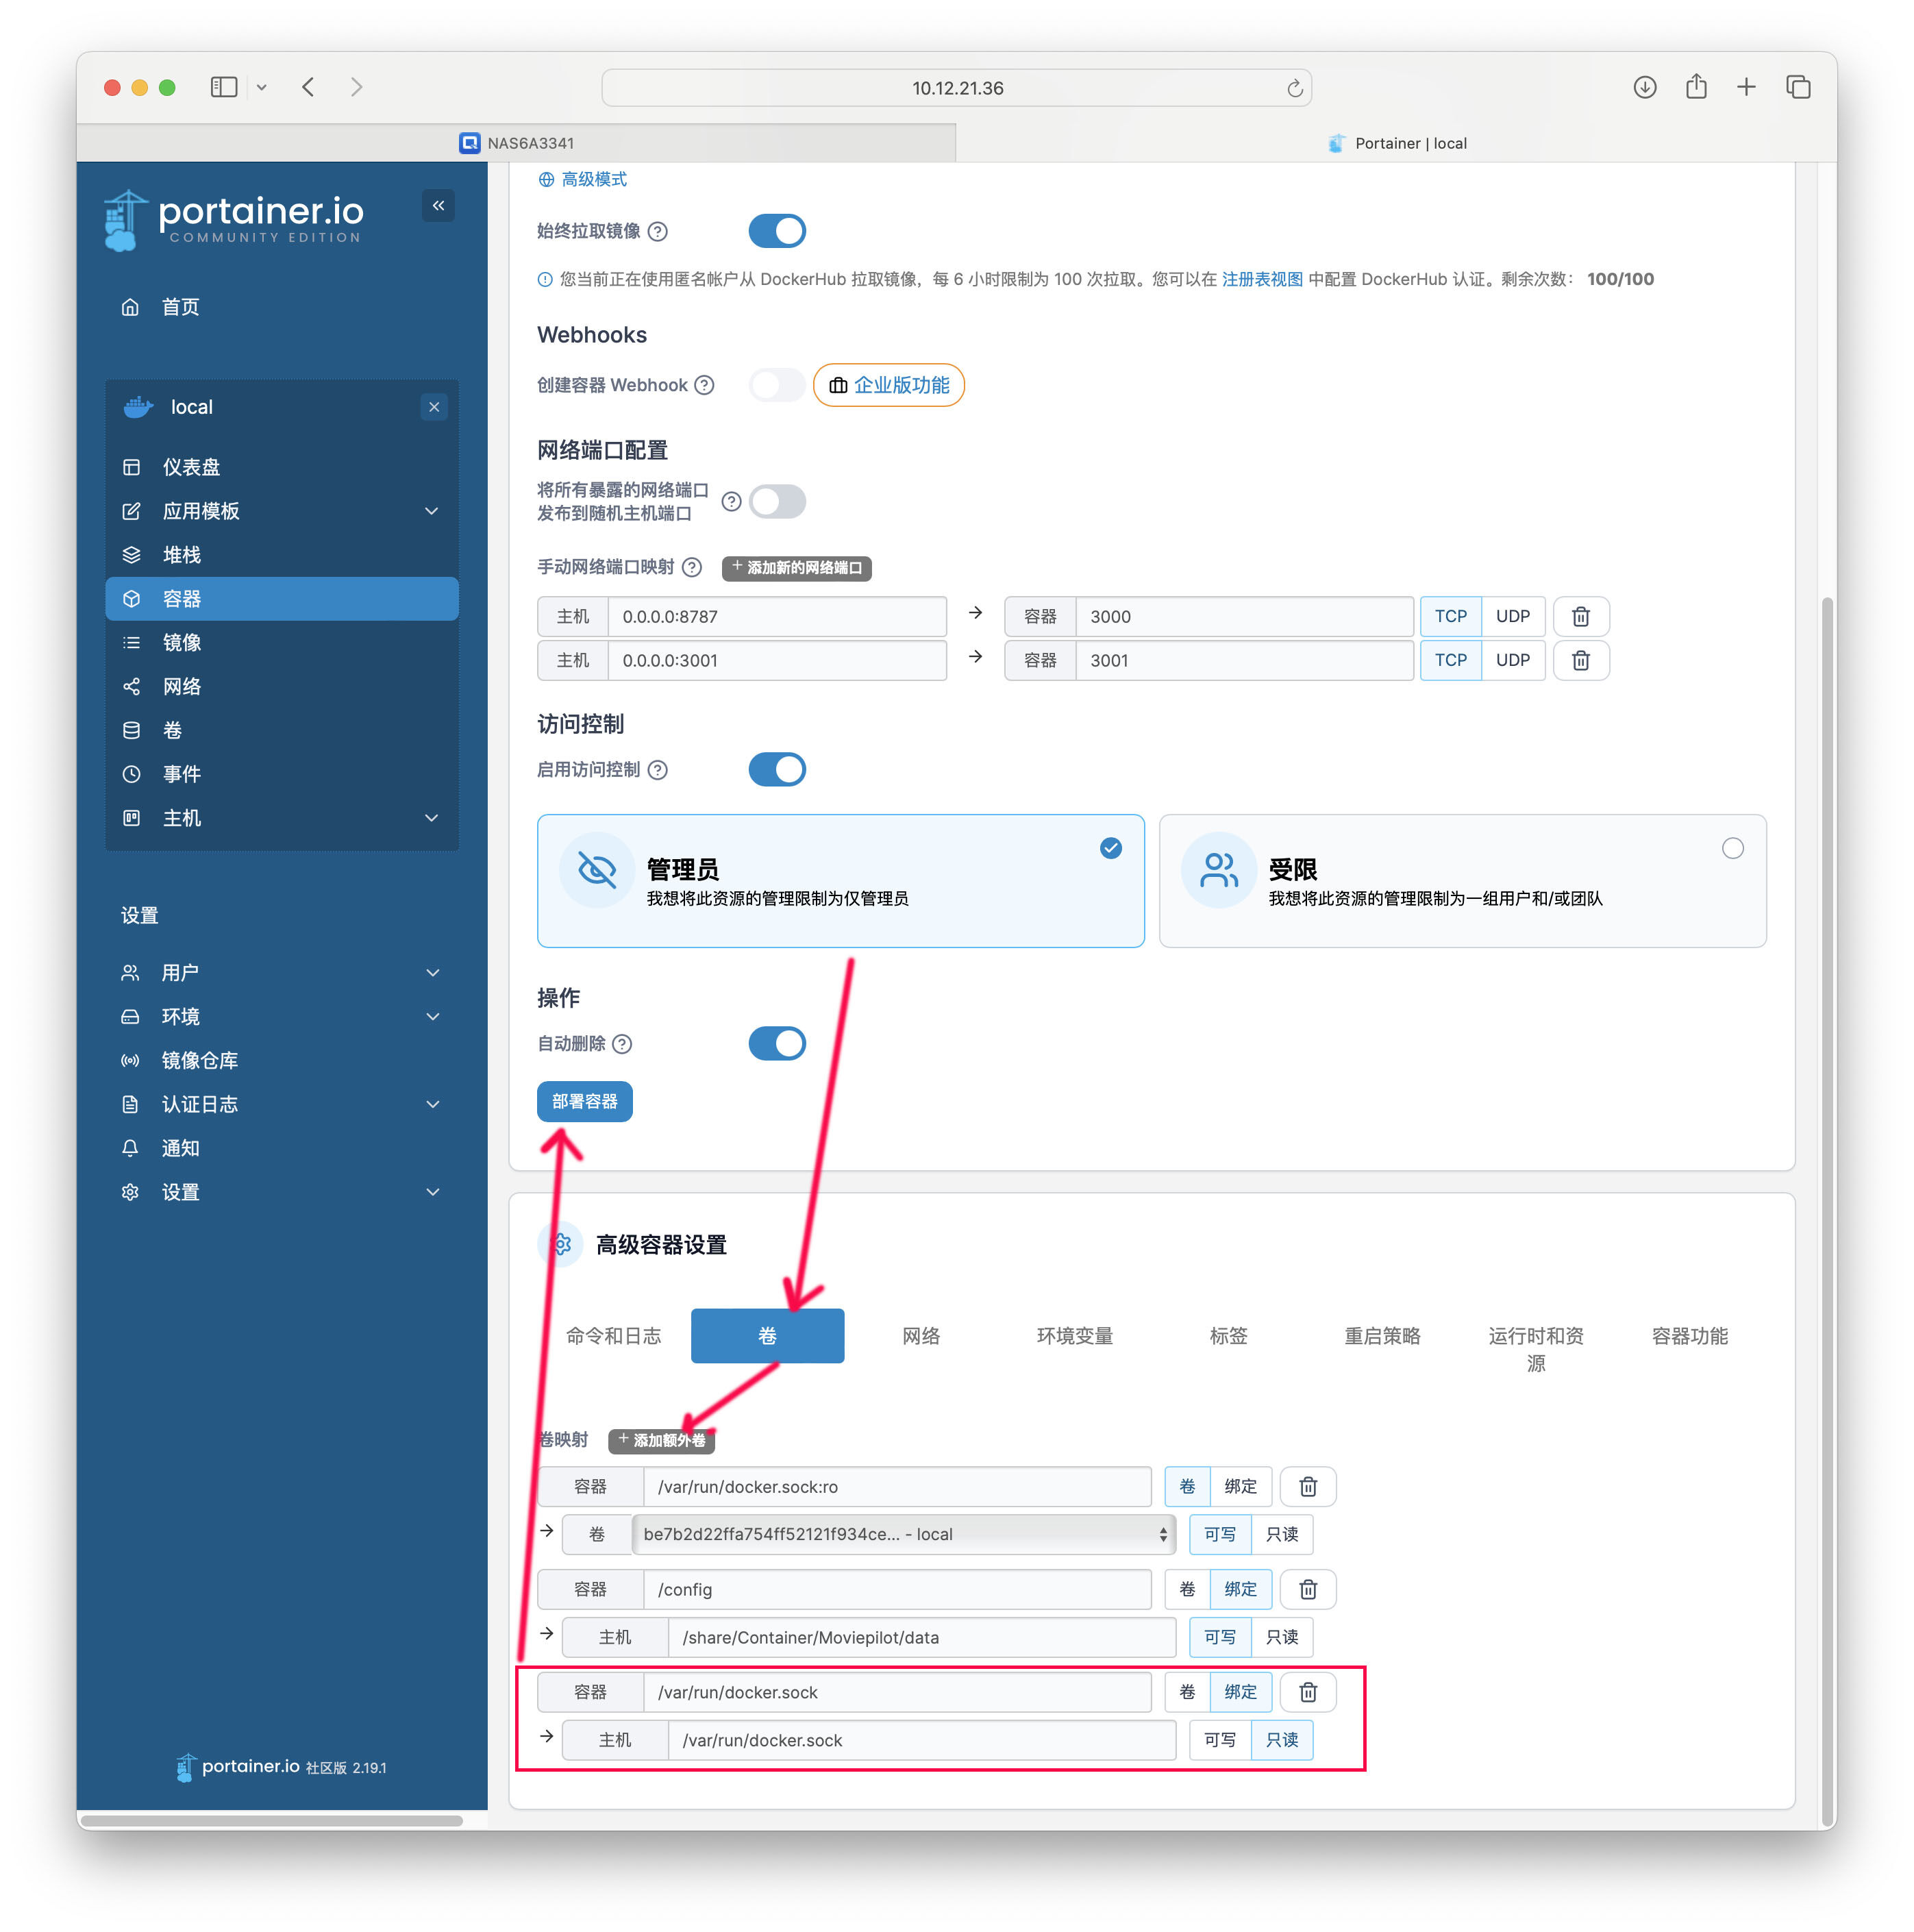1914x1932 pixels.
Task: Open the 注册表视图 link
Action: point(1262,279)
